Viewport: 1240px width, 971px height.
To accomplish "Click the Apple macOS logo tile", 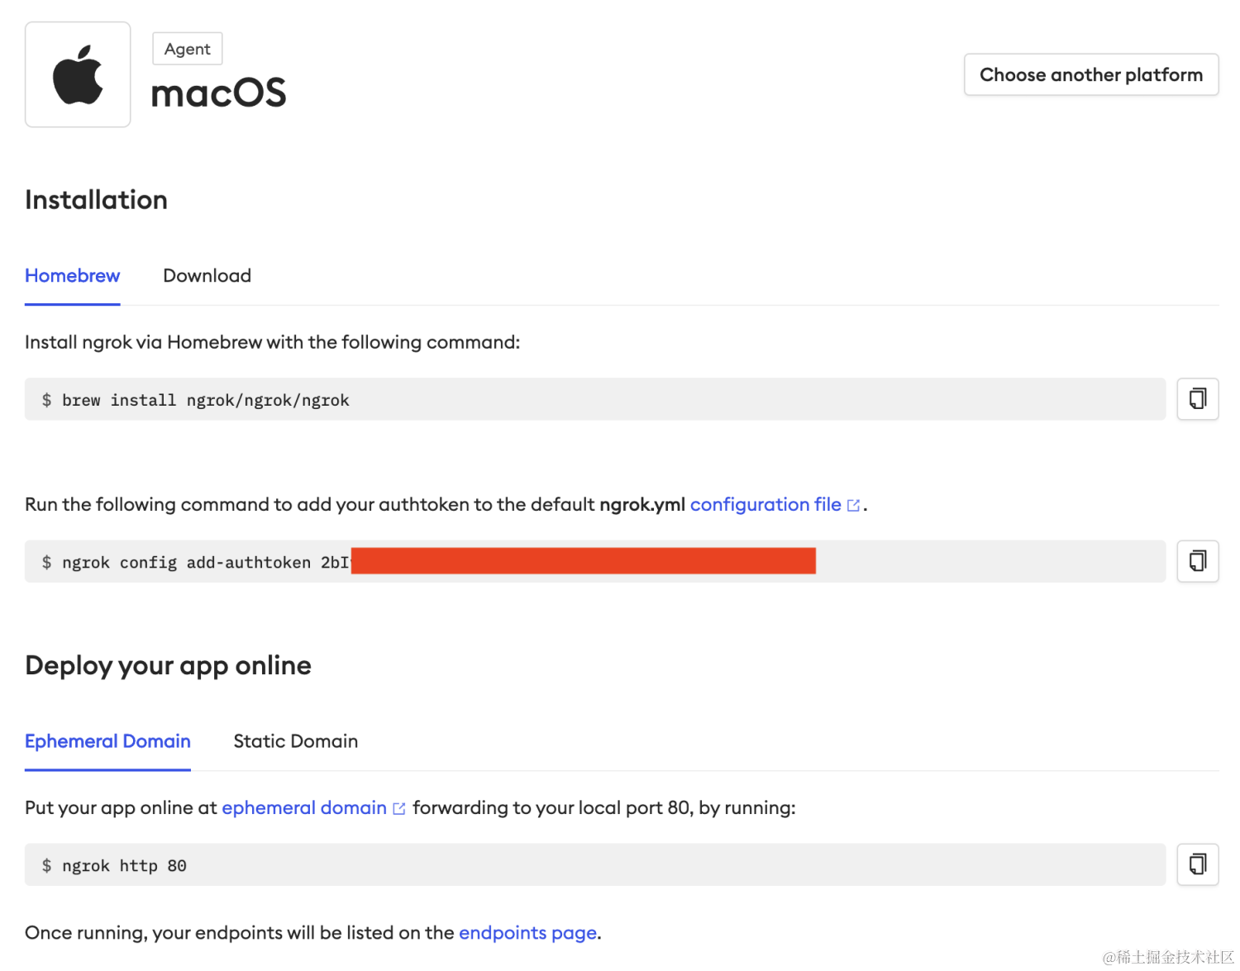I will coord(78,74).
